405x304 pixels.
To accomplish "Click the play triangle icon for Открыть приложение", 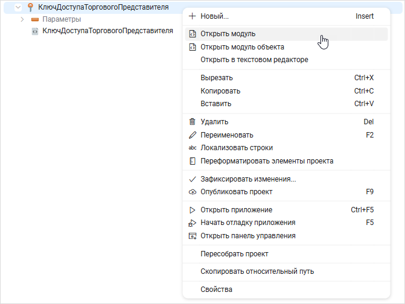I will (x=192, y=210).
